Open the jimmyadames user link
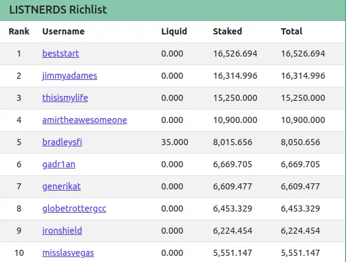347x262 pixels. pos(70,76)
